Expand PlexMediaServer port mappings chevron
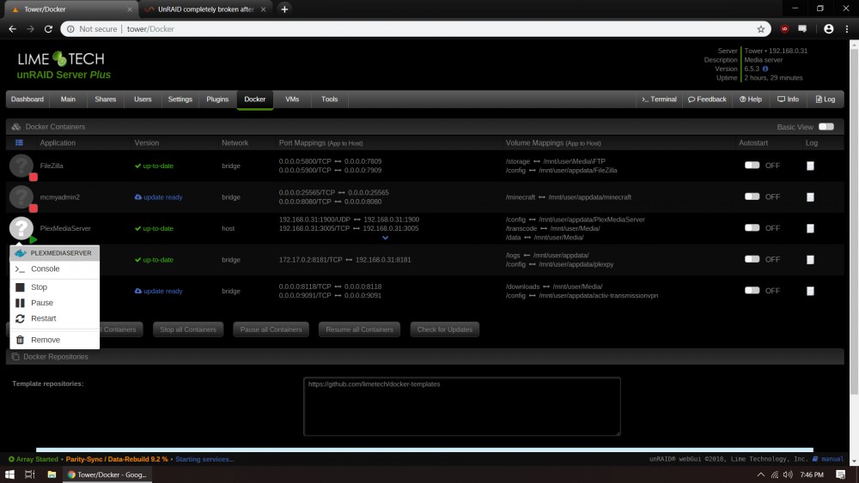859x483 pixels. (385, 238)
